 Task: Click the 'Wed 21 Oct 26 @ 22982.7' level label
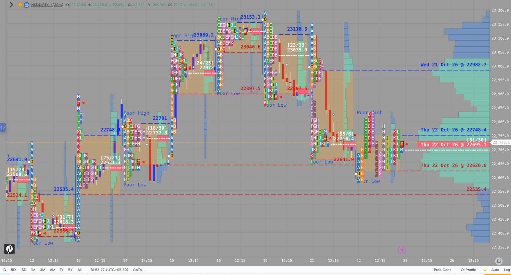pos(453,65)
